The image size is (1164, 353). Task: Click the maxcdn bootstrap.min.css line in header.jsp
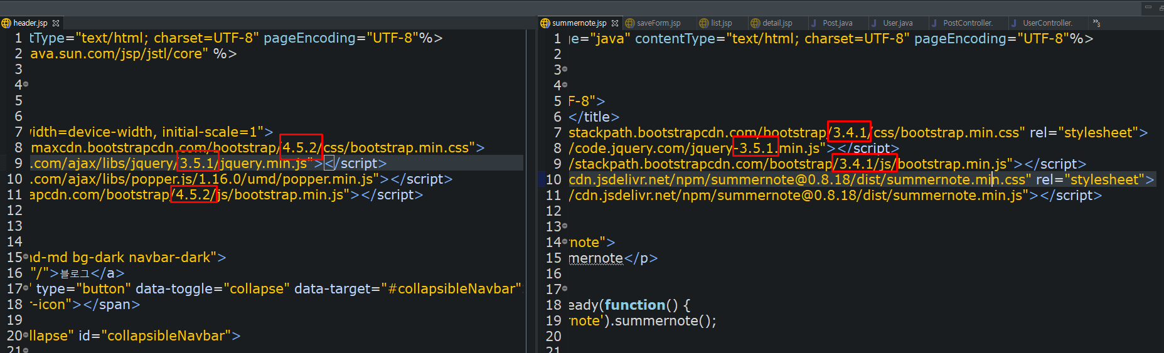tap(257, 148)
